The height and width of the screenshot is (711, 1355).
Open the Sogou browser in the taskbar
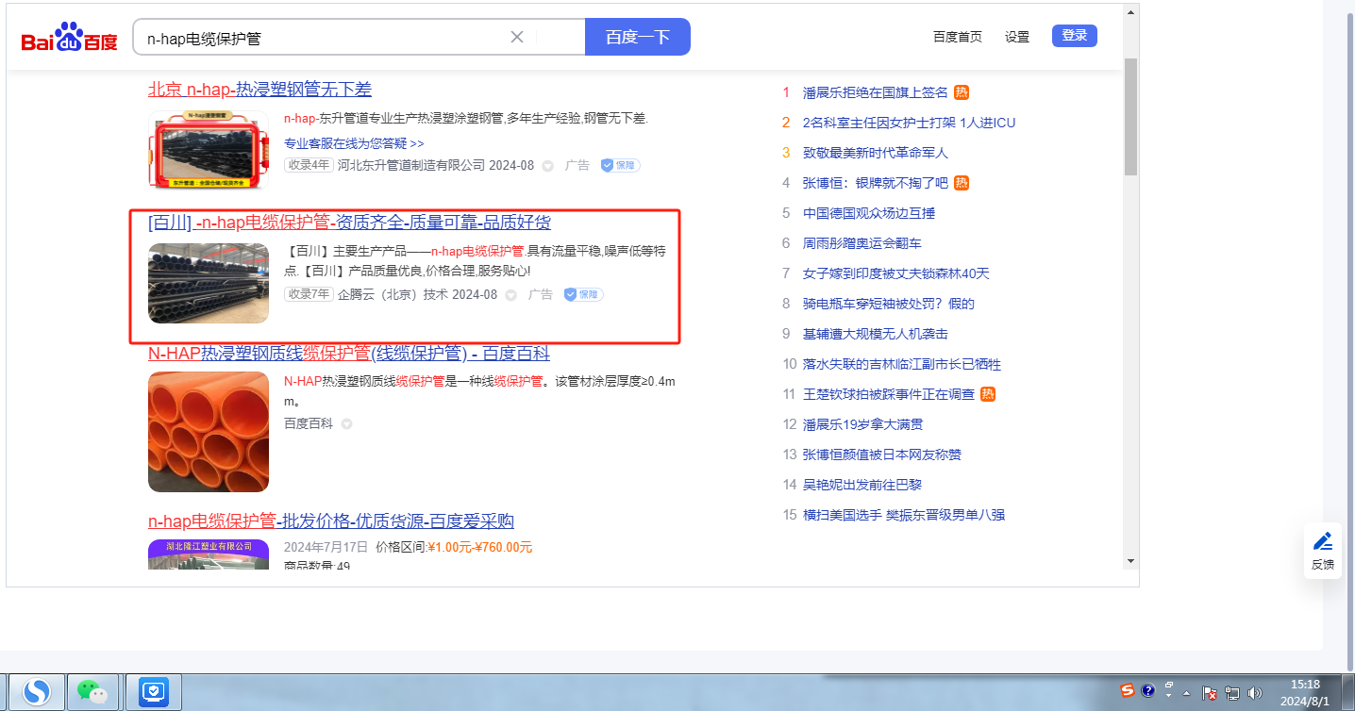pos(37,693)
